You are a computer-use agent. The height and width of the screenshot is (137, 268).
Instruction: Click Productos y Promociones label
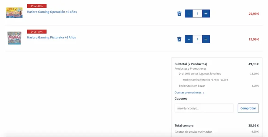coord(190,69)
